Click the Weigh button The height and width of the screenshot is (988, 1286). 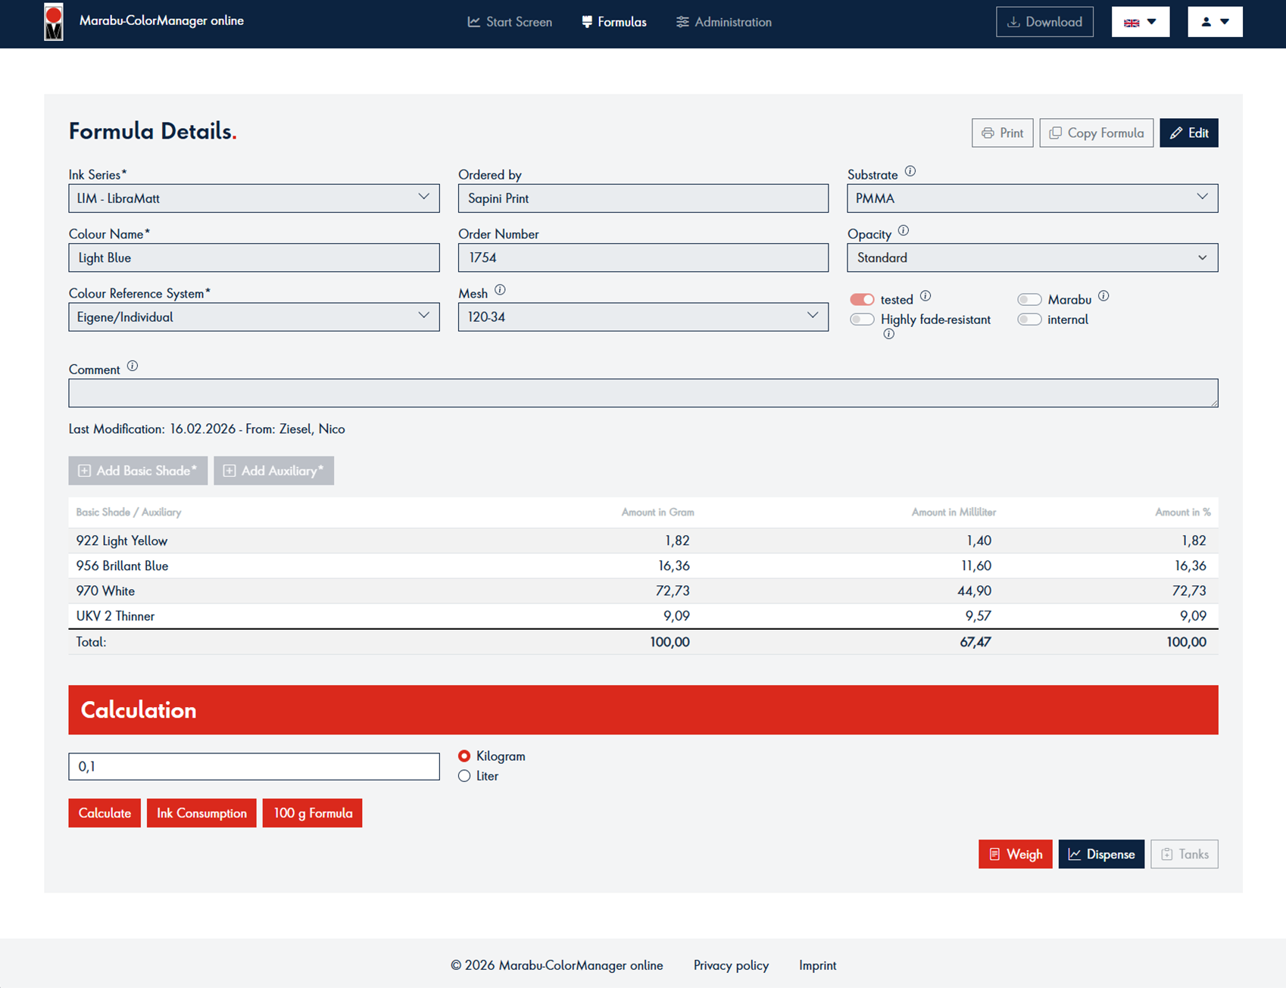click(x=1015, y=854)
